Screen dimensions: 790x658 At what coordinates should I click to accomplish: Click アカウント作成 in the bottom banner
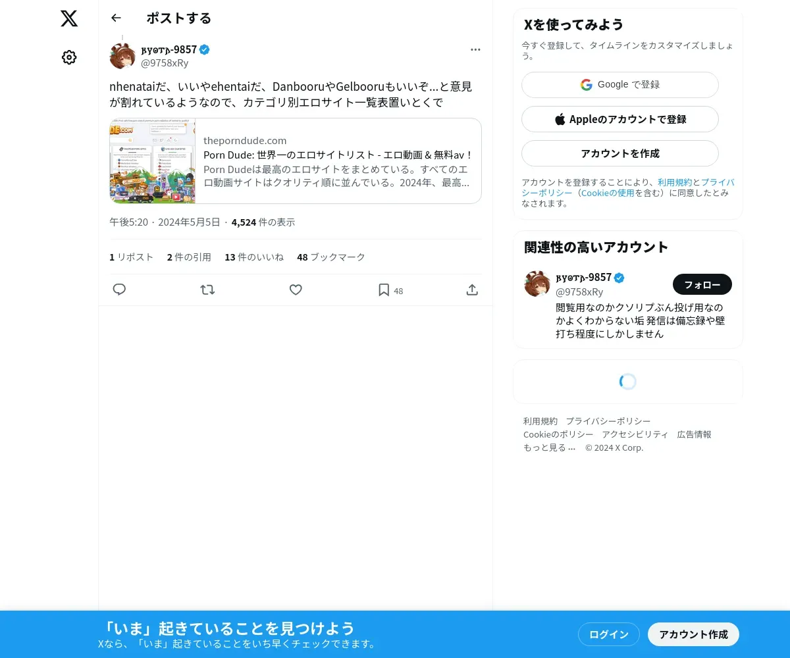[x=694, y=634]
